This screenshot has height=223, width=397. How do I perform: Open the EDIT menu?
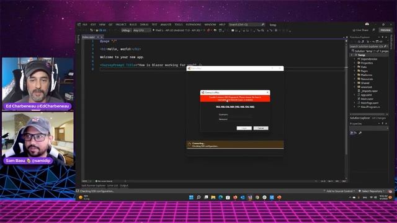click(x=93, y=25)
